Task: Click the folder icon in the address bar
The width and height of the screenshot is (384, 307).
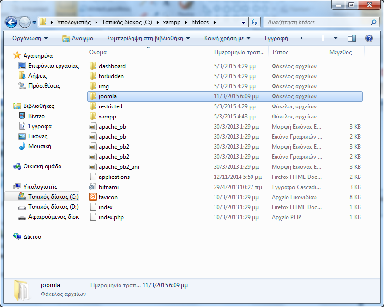Action: click(43, 22)
